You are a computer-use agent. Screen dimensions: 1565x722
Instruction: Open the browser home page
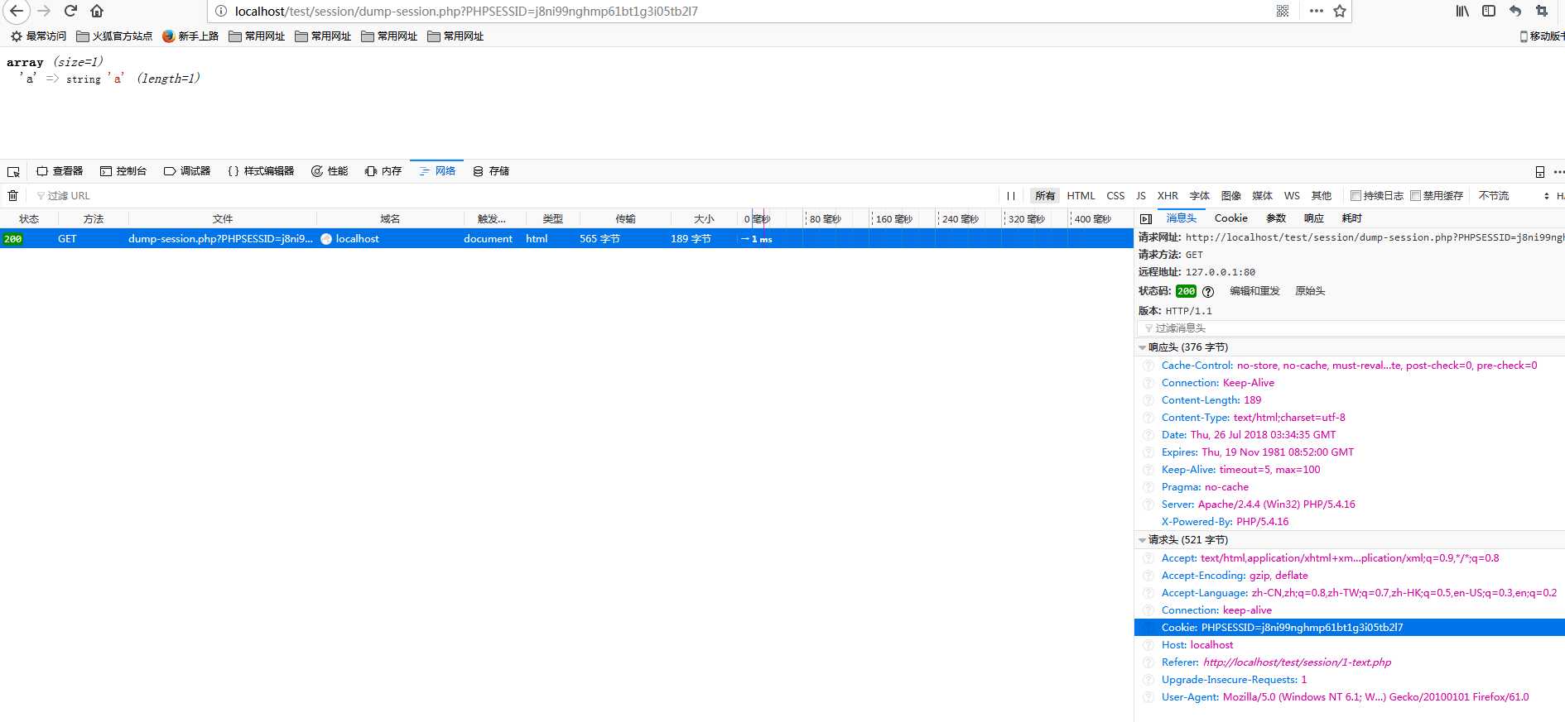coord(97,11)
